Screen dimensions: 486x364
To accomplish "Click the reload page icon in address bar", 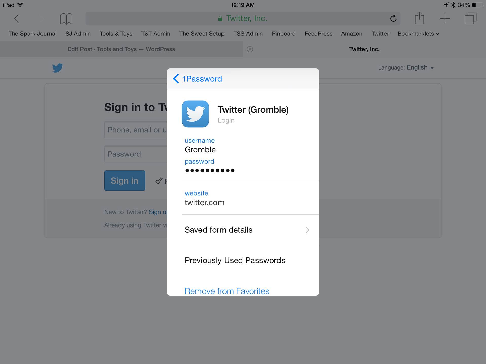I will tap(393, 18).
